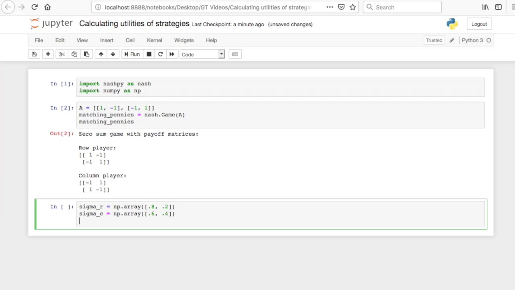515x290 pixels.
Task: Click in the sigma_r code cell
Action: (x=280, y=214)
